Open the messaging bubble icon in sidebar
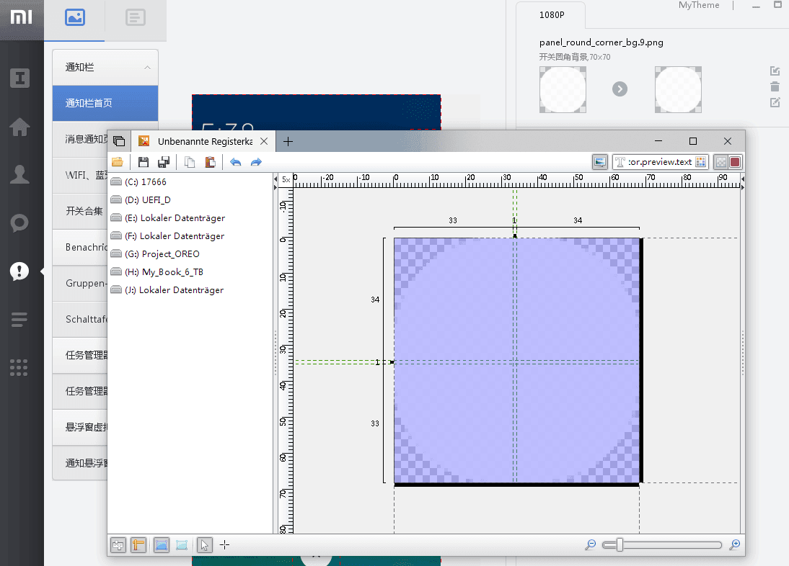The height and width of the screenshot is (566, 789). pos(19,223)
